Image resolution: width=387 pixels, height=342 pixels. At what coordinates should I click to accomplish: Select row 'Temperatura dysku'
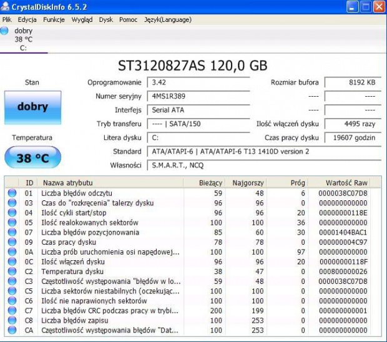[x=193, y=271]
